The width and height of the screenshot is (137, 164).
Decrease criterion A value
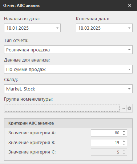tap(124, 134)
